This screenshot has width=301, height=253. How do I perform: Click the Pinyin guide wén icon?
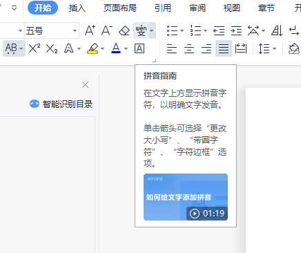pyautogui.click(x=141, y=30)
